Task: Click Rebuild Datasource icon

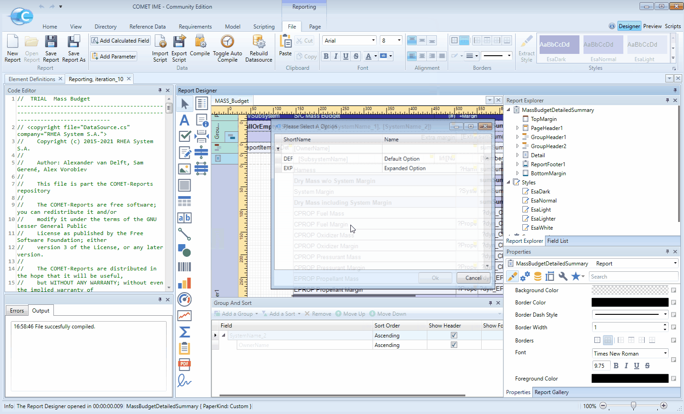Action: tap(259, 49)
